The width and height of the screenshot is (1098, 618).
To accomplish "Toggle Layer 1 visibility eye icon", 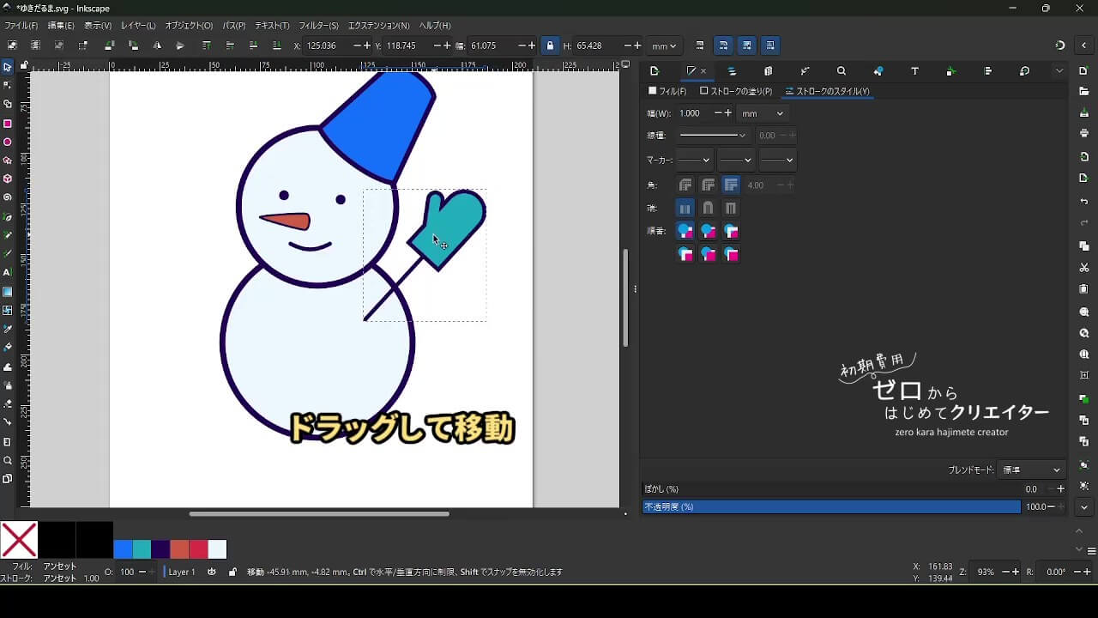I will click(212, 572).
